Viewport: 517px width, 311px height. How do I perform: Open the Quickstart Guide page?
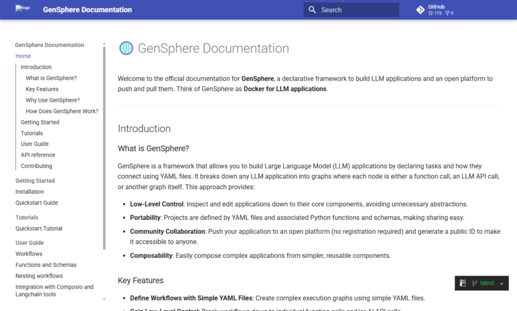(x=37, y=203)
